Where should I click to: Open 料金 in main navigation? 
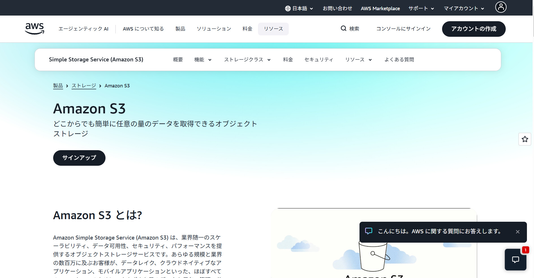click(247, 29)
